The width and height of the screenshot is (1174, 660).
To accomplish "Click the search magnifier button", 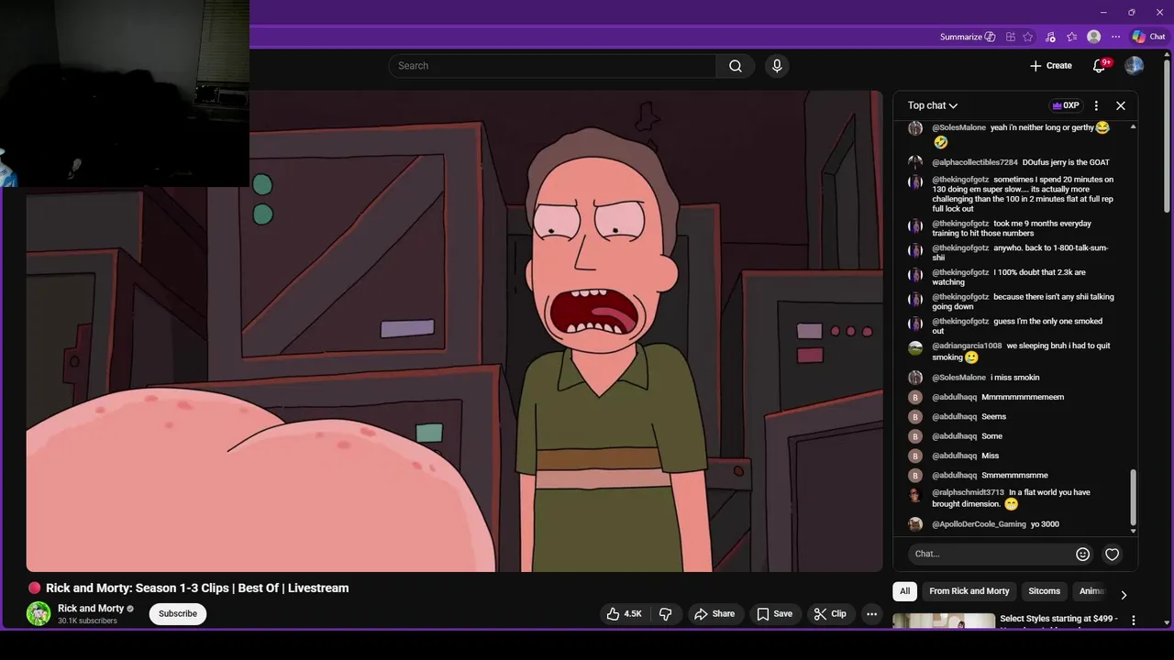I will pos(736,66).
